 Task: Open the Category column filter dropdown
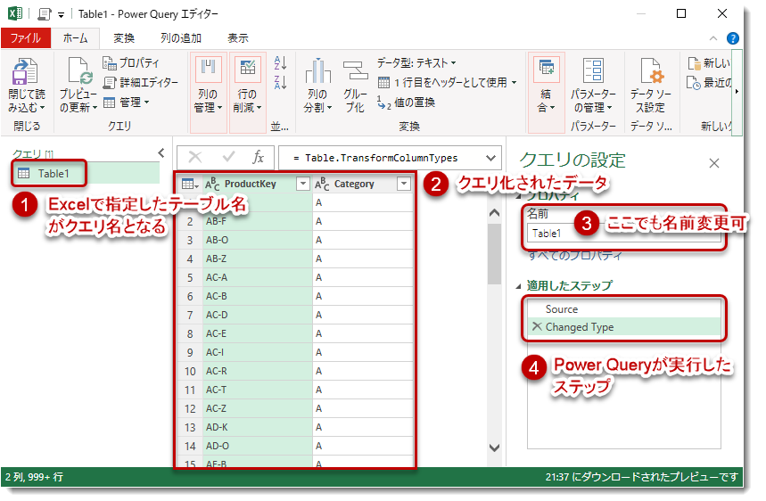[x=404, y=184]
